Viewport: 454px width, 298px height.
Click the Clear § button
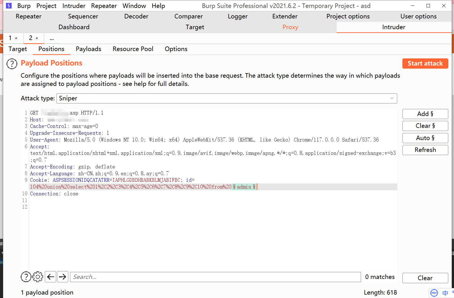[425, 126]
